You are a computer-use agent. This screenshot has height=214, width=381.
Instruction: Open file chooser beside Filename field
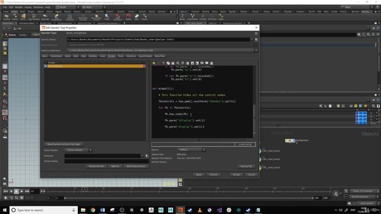147,156
